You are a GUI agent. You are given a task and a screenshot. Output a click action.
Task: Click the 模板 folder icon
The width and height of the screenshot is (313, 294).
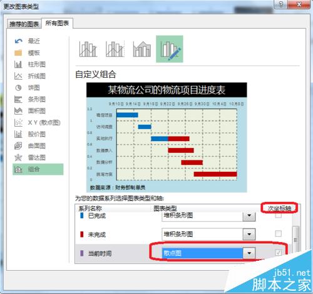pyautogui.click(x=18, y=53)
